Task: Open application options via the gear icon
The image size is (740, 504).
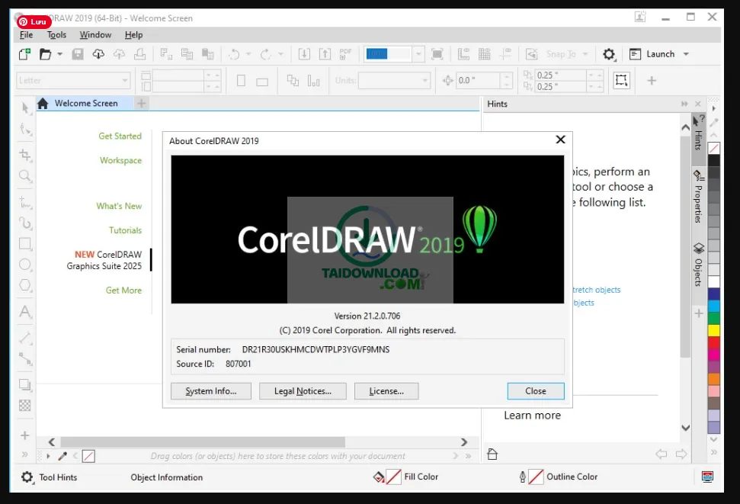Action: (608, 53)
